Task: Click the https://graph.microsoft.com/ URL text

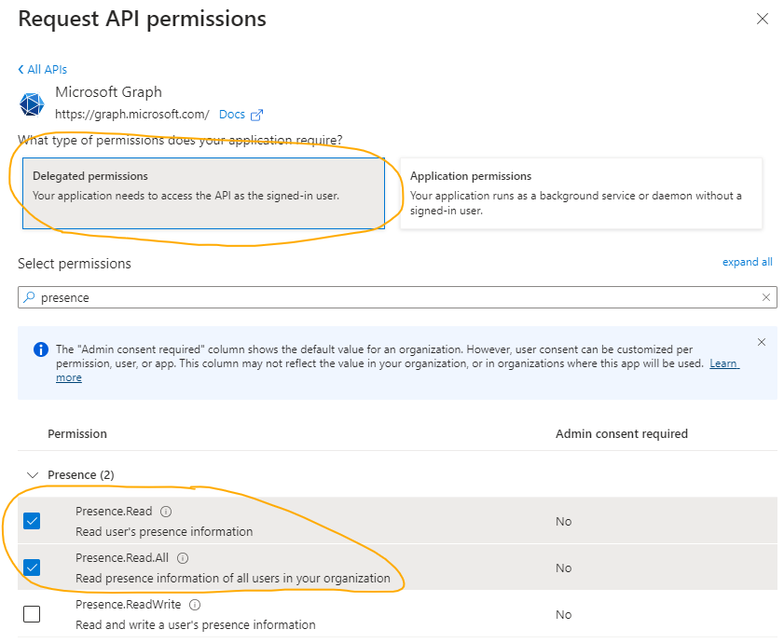Action: 132,115
